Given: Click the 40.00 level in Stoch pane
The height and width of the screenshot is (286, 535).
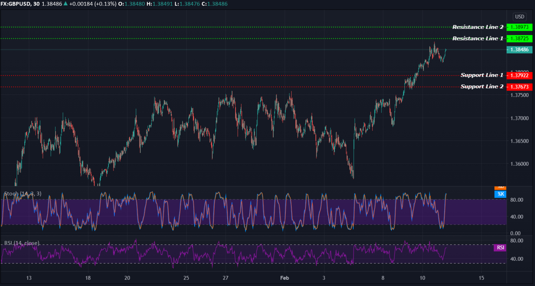Looking at the screenshot, I should point(517,217).
